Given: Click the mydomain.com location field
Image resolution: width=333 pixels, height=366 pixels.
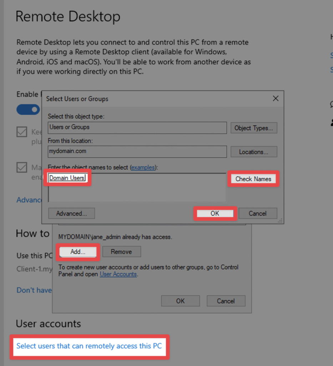Looking at the screenshot, I should point(137,152).
